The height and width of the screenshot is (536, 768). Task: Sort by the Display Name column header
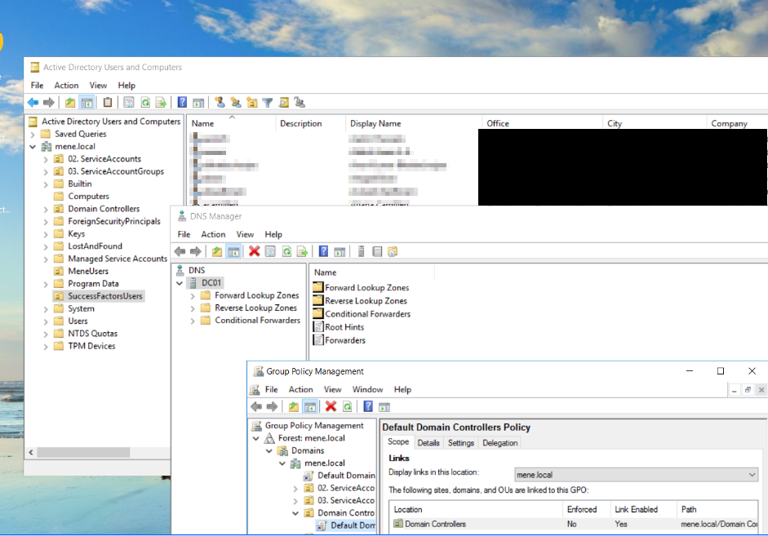pyautogui.click(x=375, y=123)
